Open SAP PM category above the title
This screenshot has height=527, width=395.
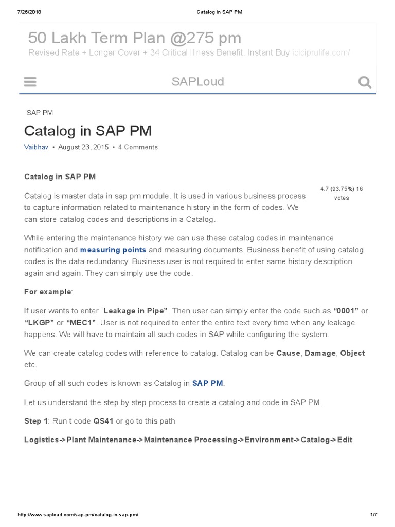(40, 113)
